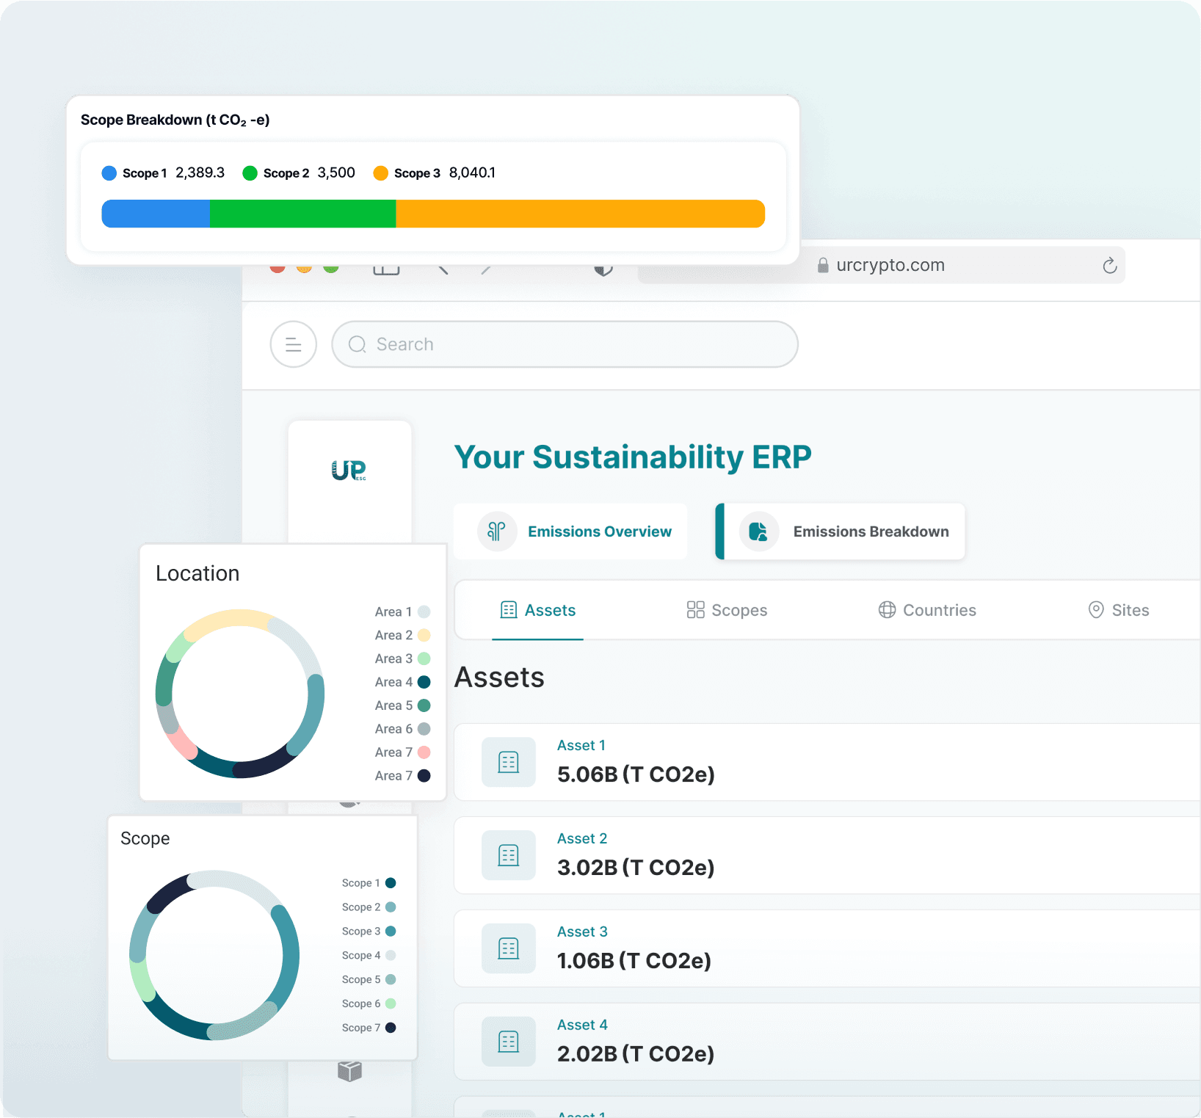This screenshot has height=1118, width=1201.
Task: Click the cube icon at the sidebar bottom
Action: 350,1071
